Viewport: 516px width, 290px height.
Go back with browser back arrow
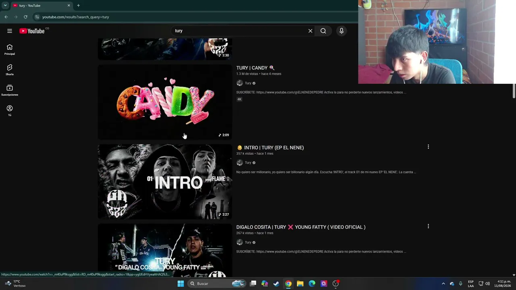tap(6, 17)
